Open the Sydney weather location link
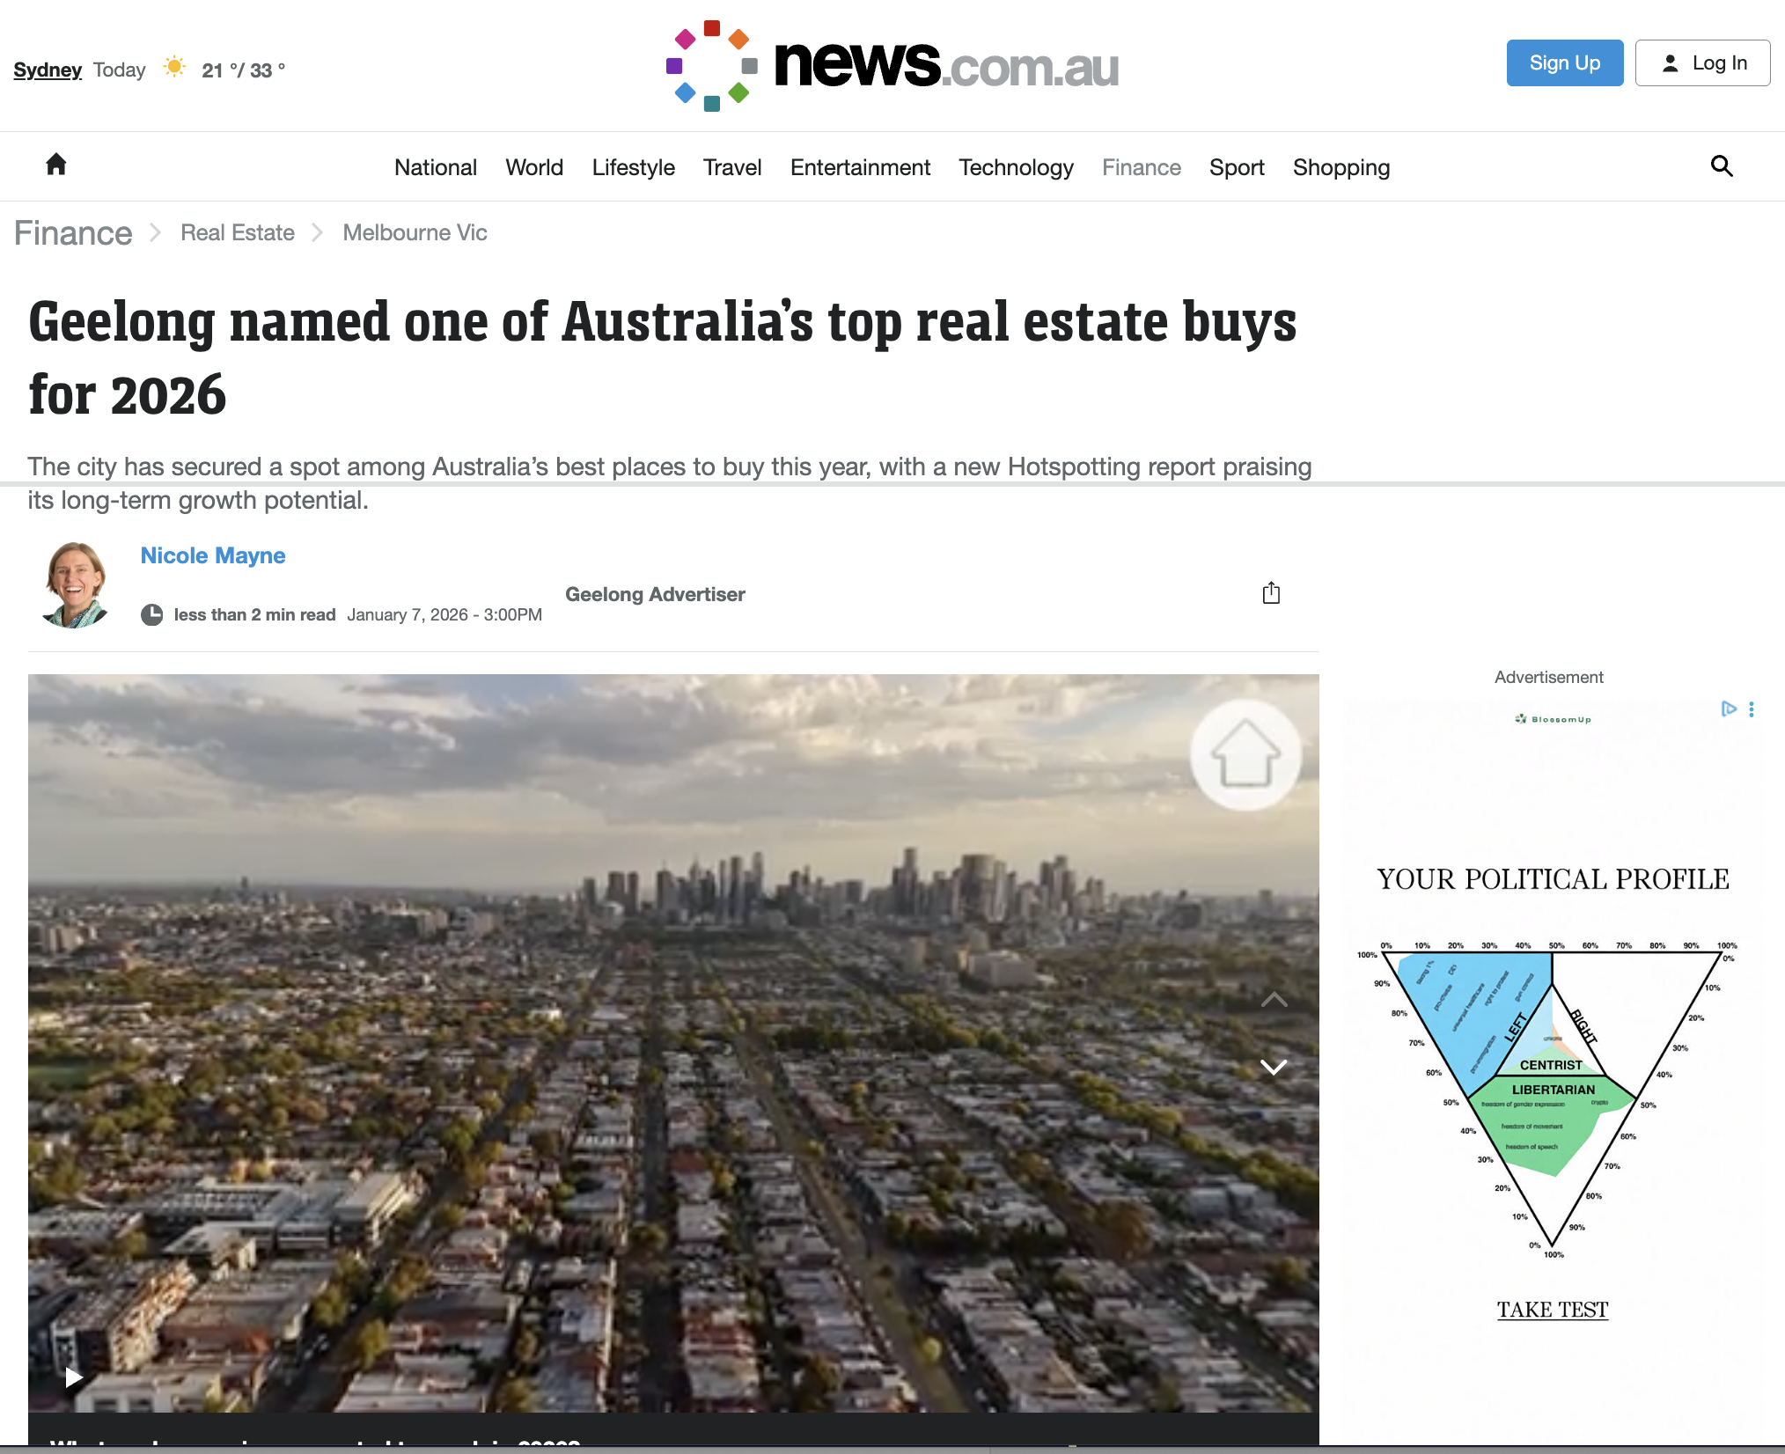 [x=48, y=70]
